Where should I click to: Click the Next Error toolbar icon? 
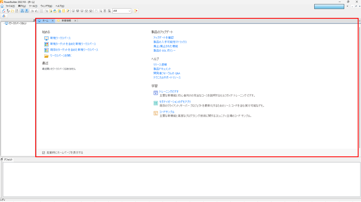click(32, 11)
